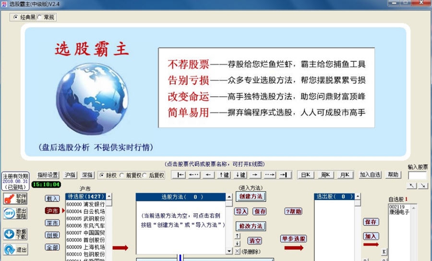Switch to 月K monthly chart
432x261 pixels.
click(345, 175)
